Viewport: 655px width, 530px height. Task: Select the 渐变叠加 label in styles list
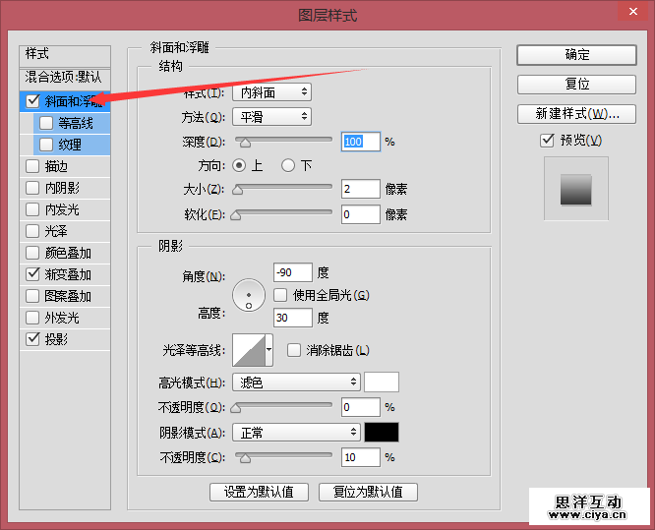[68, 274]
